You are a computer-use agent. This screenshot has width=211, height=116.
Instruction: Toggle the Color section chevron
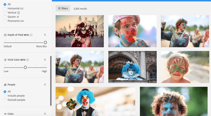click(x=45, y=114)
